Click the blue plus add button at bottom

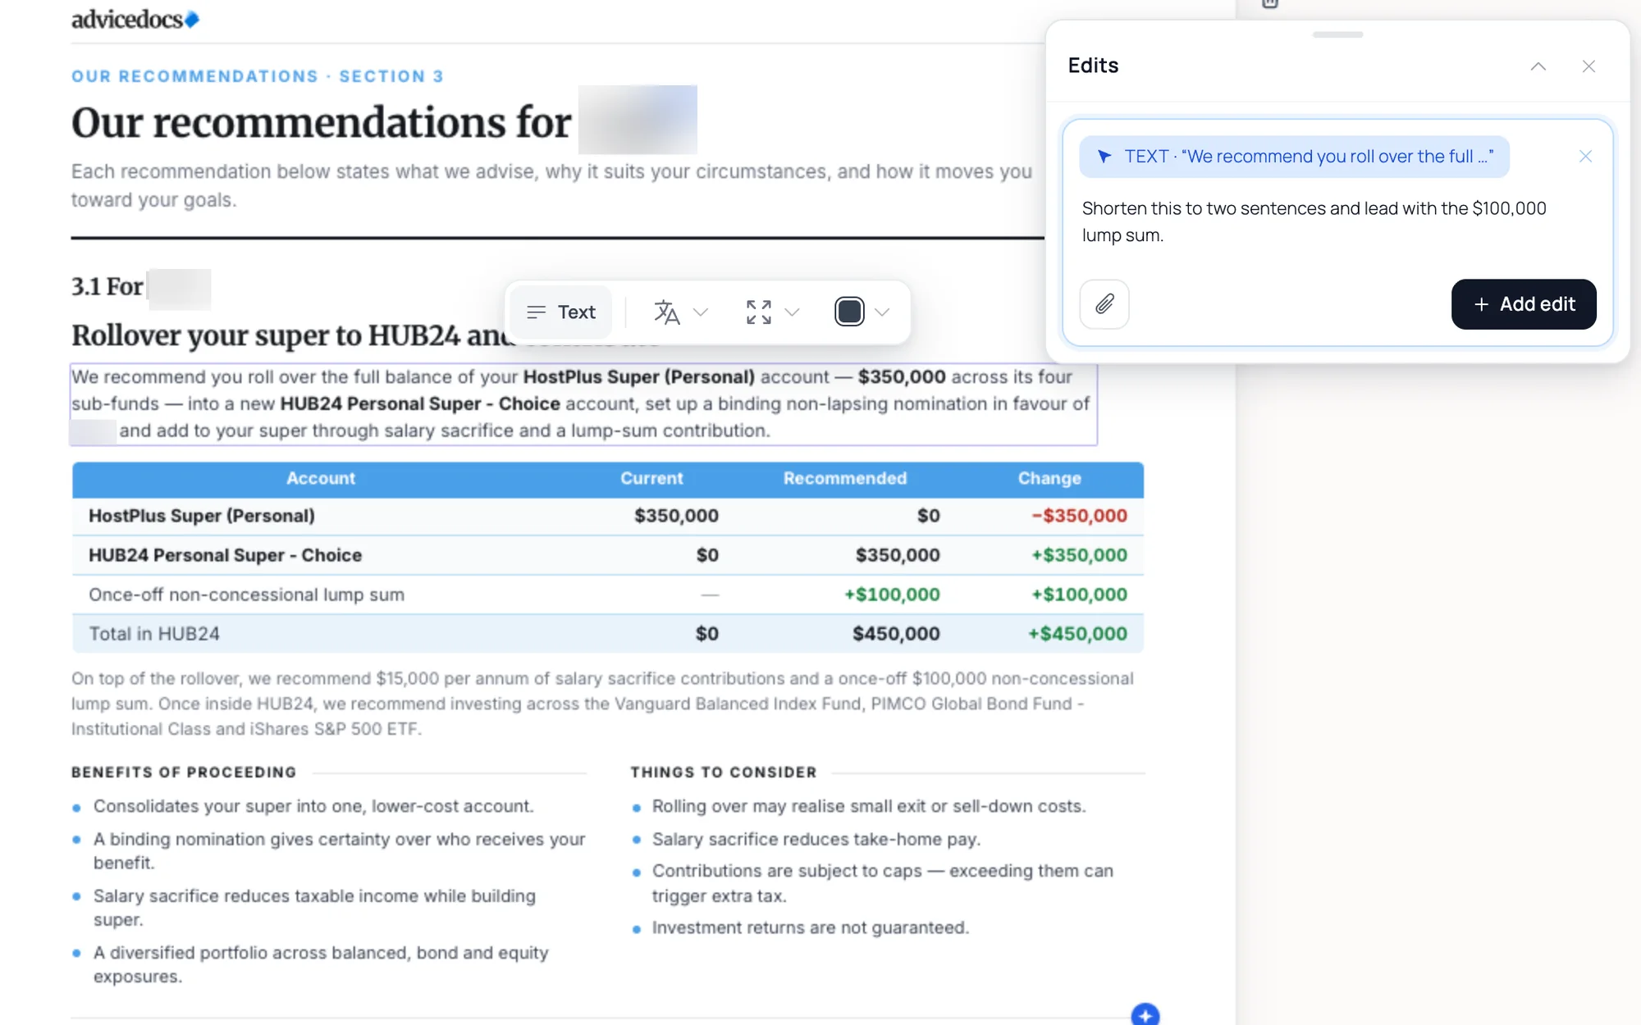pyautogui.click(x=1145, y=1014)
